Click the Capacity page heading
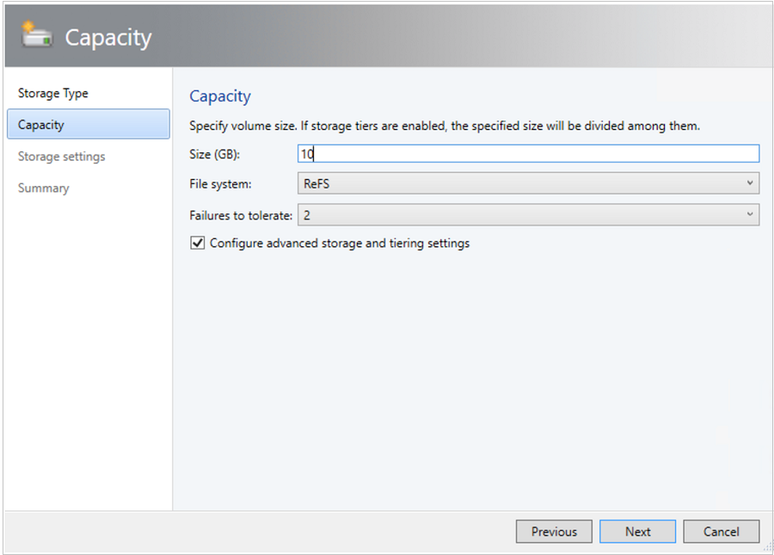This screenshot has height=555, width=774. 220,96
